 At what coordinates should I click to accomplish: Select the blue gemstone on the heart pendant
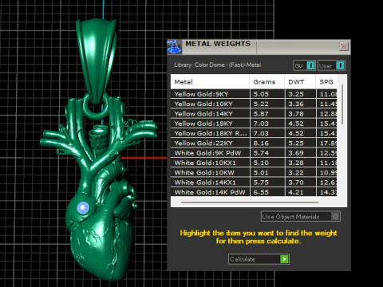click(83, 207)
